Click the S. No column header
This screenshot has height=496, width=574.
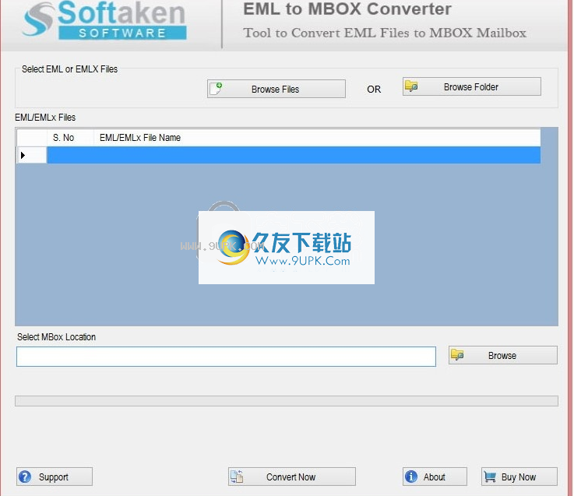70,138
